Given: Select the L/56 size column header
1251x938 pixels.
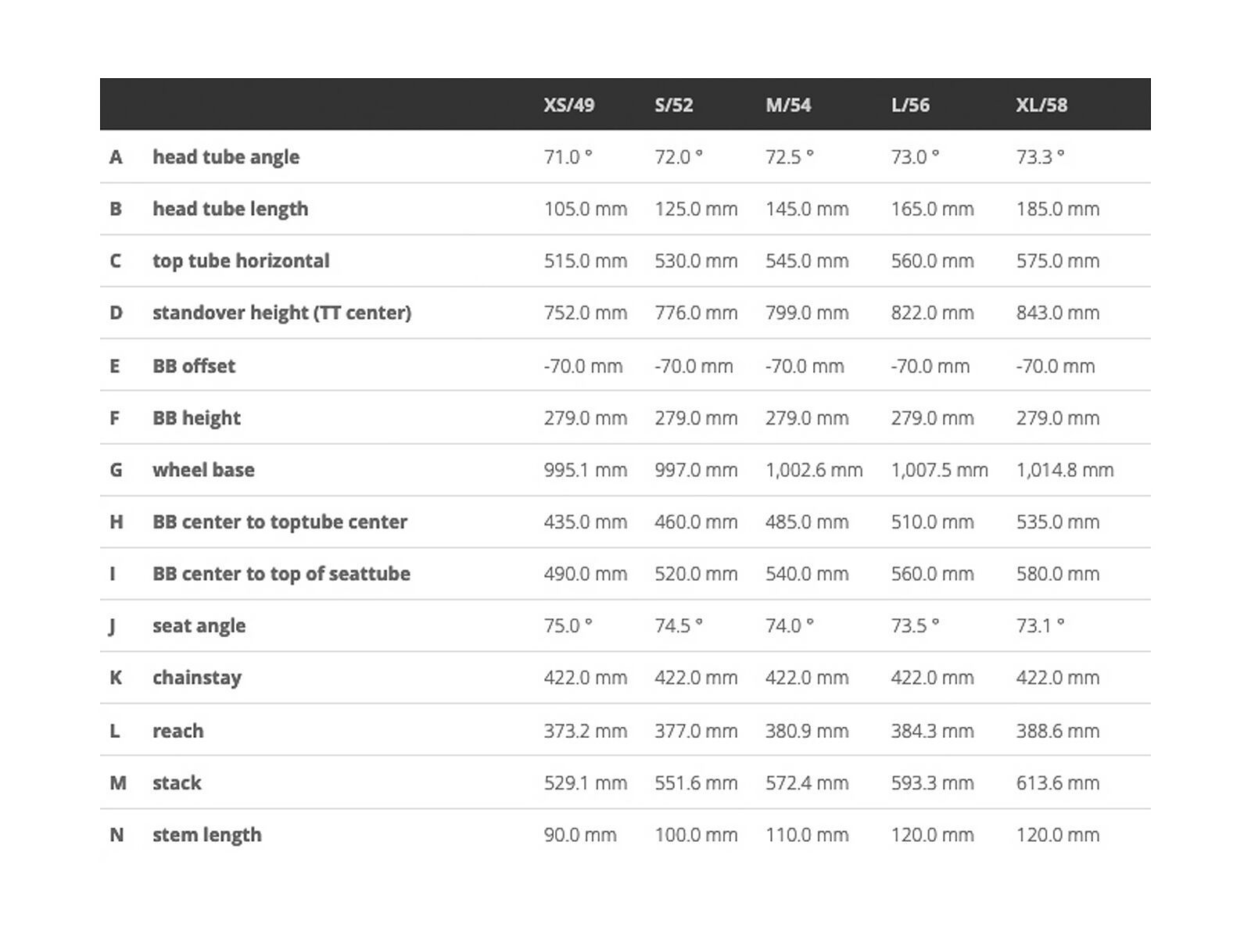Looking at the screenshot, I should click(910, 105).
